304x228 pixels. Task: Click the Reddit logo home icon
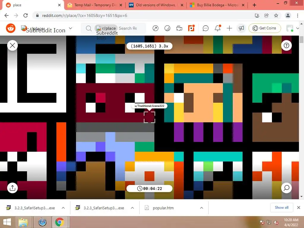[x=11, y=28]
